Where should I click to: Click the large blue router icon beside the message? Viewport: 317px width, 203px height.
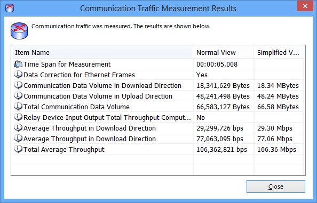click(19, 31)
